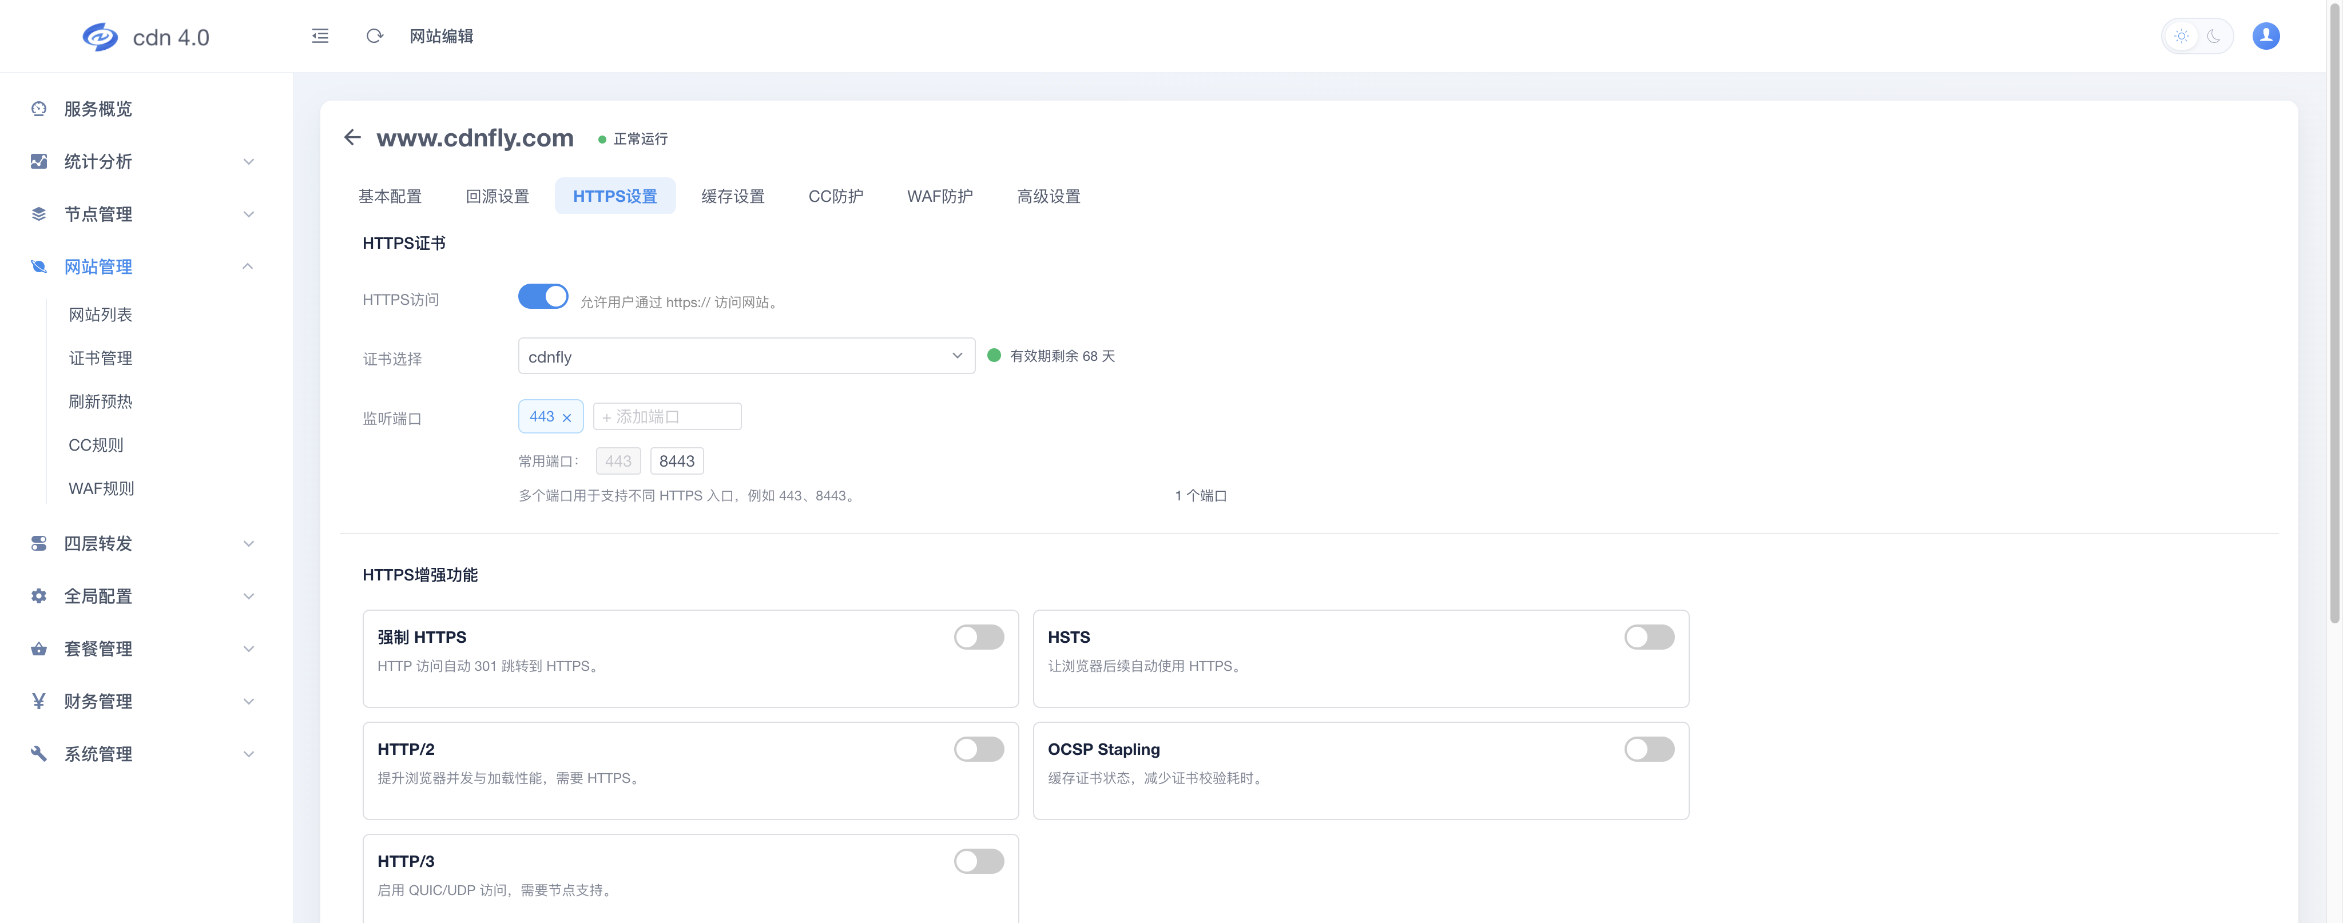The width and height of the screenshot is (2343, 923).
Task: Click the refresh page icon
Action: [374, 37]
